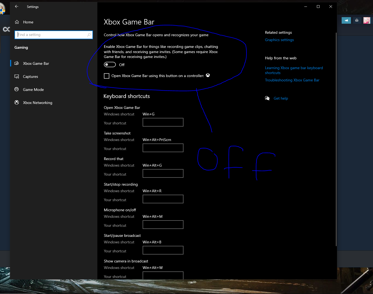Open the Get help link
The height and width of the screenshot is (294, 373).
(x=281, y=98)
